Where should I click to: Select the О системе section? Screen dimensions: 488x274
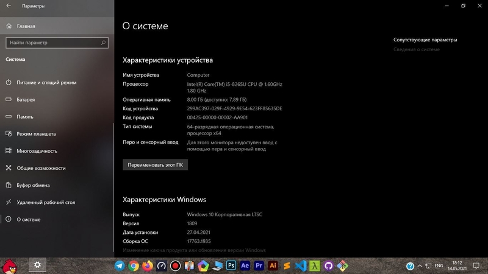pos(57,219)
